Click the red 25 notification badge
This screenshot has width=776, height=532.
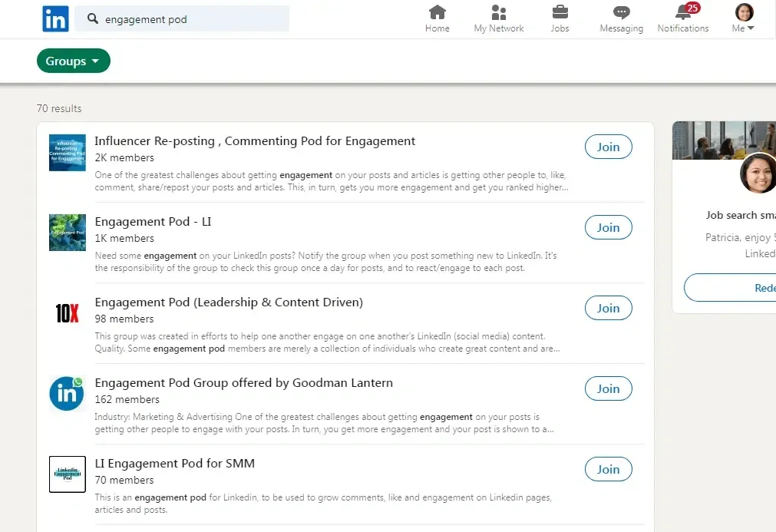693,8
